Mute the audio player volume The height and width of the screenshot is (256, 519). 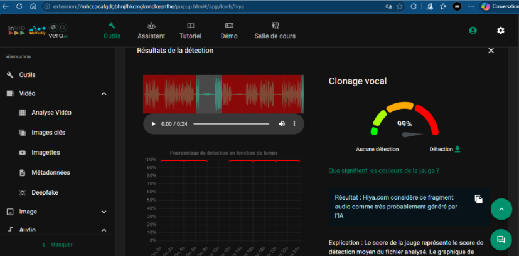[x=282, y=124]
